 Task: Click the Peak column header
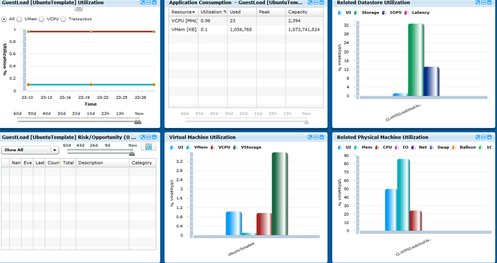click(x=271, y=12)
